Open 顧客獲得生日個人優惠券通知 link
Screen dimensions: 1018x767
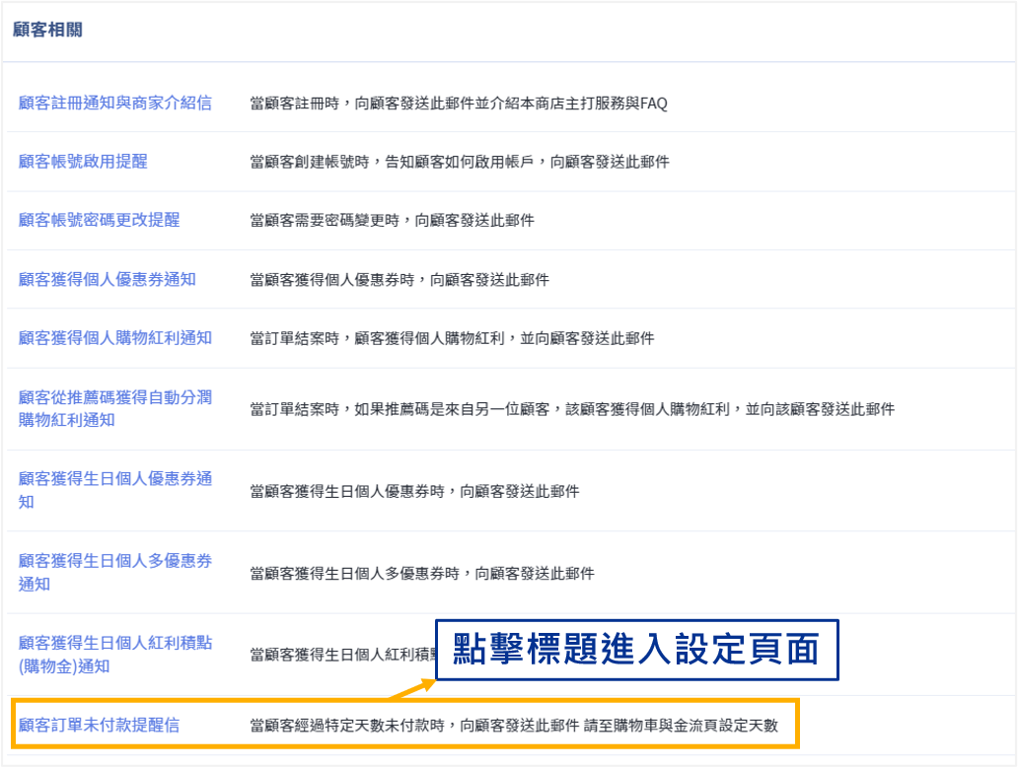click(x=115, y=490)
